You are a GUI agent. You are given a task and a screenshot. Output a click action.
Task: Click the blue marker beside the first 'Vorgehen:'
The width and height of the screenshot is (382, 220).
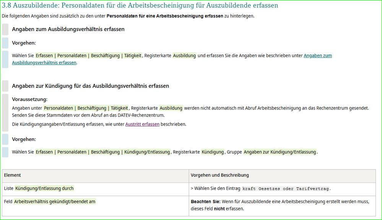[5, 43]
